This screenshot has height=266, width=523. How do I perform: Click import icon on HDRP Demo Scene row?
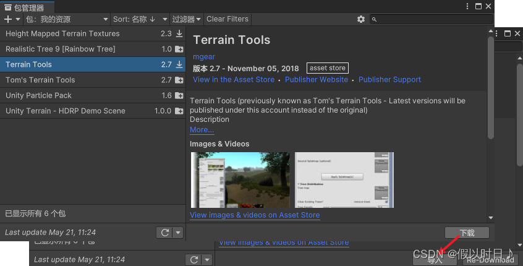tap(179, 111)
